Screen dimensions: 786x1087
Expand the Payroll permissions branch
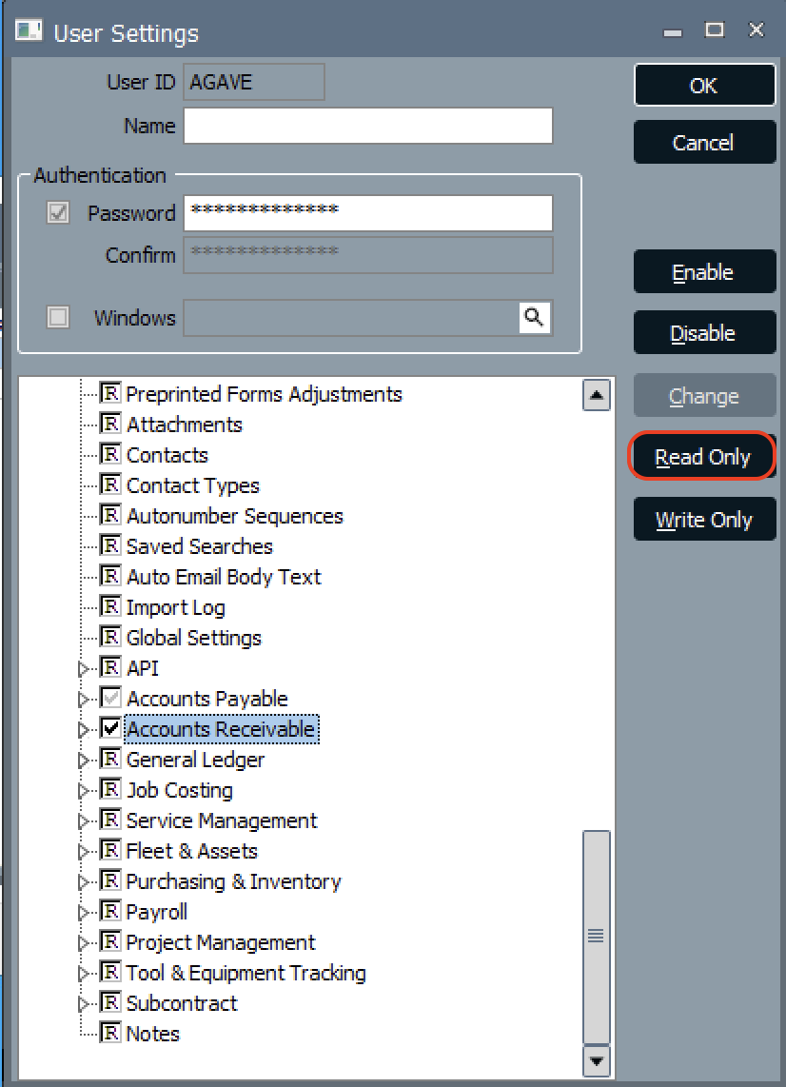point(83,911)
